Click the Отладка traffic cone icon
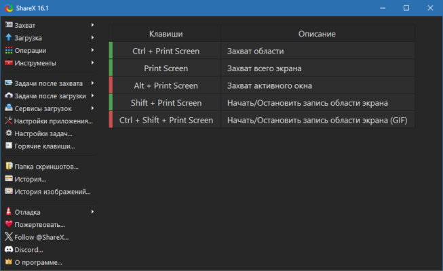Screen dimensions: 443x271 (9, 211)
